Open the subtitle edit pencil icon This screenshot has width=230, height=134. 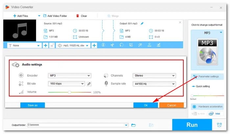159,45
